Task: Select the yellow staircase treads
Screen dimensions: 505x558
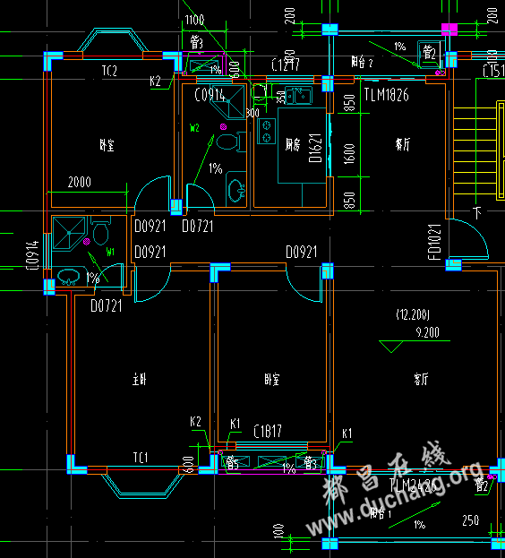Action: 475,151
